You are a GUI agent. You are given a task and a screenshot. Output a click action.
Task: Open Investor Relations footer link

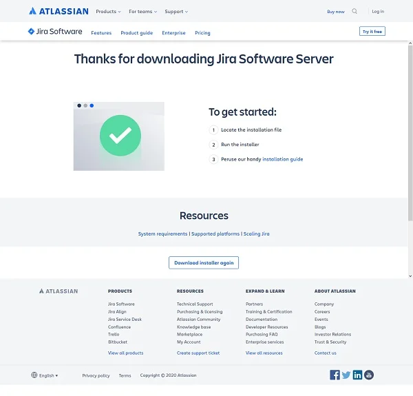(x=332, y=334)
